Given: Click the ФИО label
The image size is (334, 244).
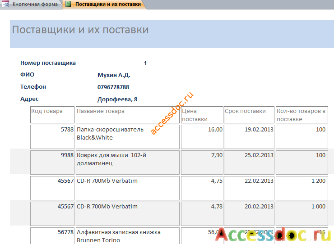Looking at the screenshot, I should [27, 75].
